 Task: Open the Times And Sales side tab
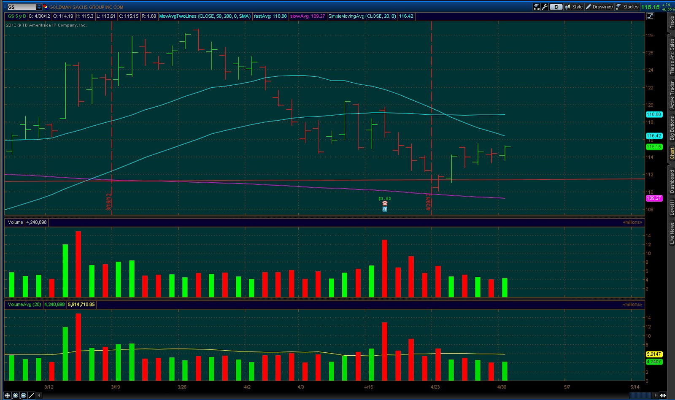pos(672,57)
